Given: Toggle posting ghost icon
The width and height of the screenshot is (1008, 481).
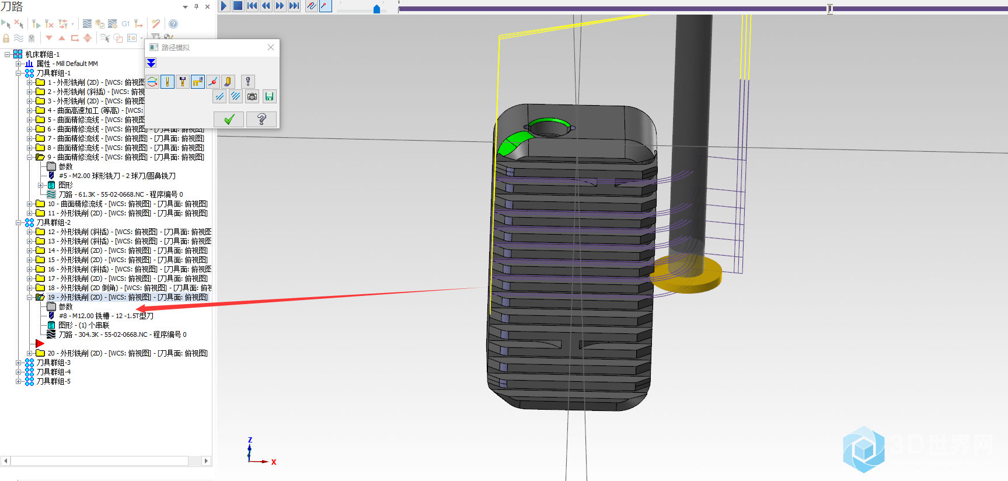Looking at the screenshot, I should [32, 38].
